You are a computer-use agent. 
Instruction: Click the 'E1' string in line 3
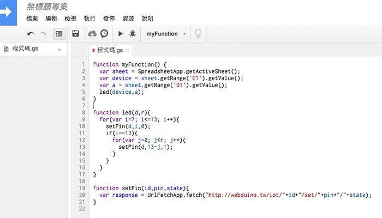[195, 78]
